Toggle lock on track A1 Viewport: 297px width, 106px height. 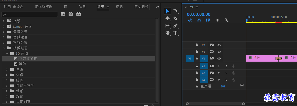point(197,66)
